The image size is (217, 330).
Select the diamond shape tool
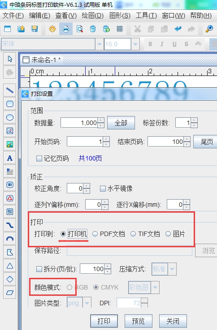coord(10,279)
